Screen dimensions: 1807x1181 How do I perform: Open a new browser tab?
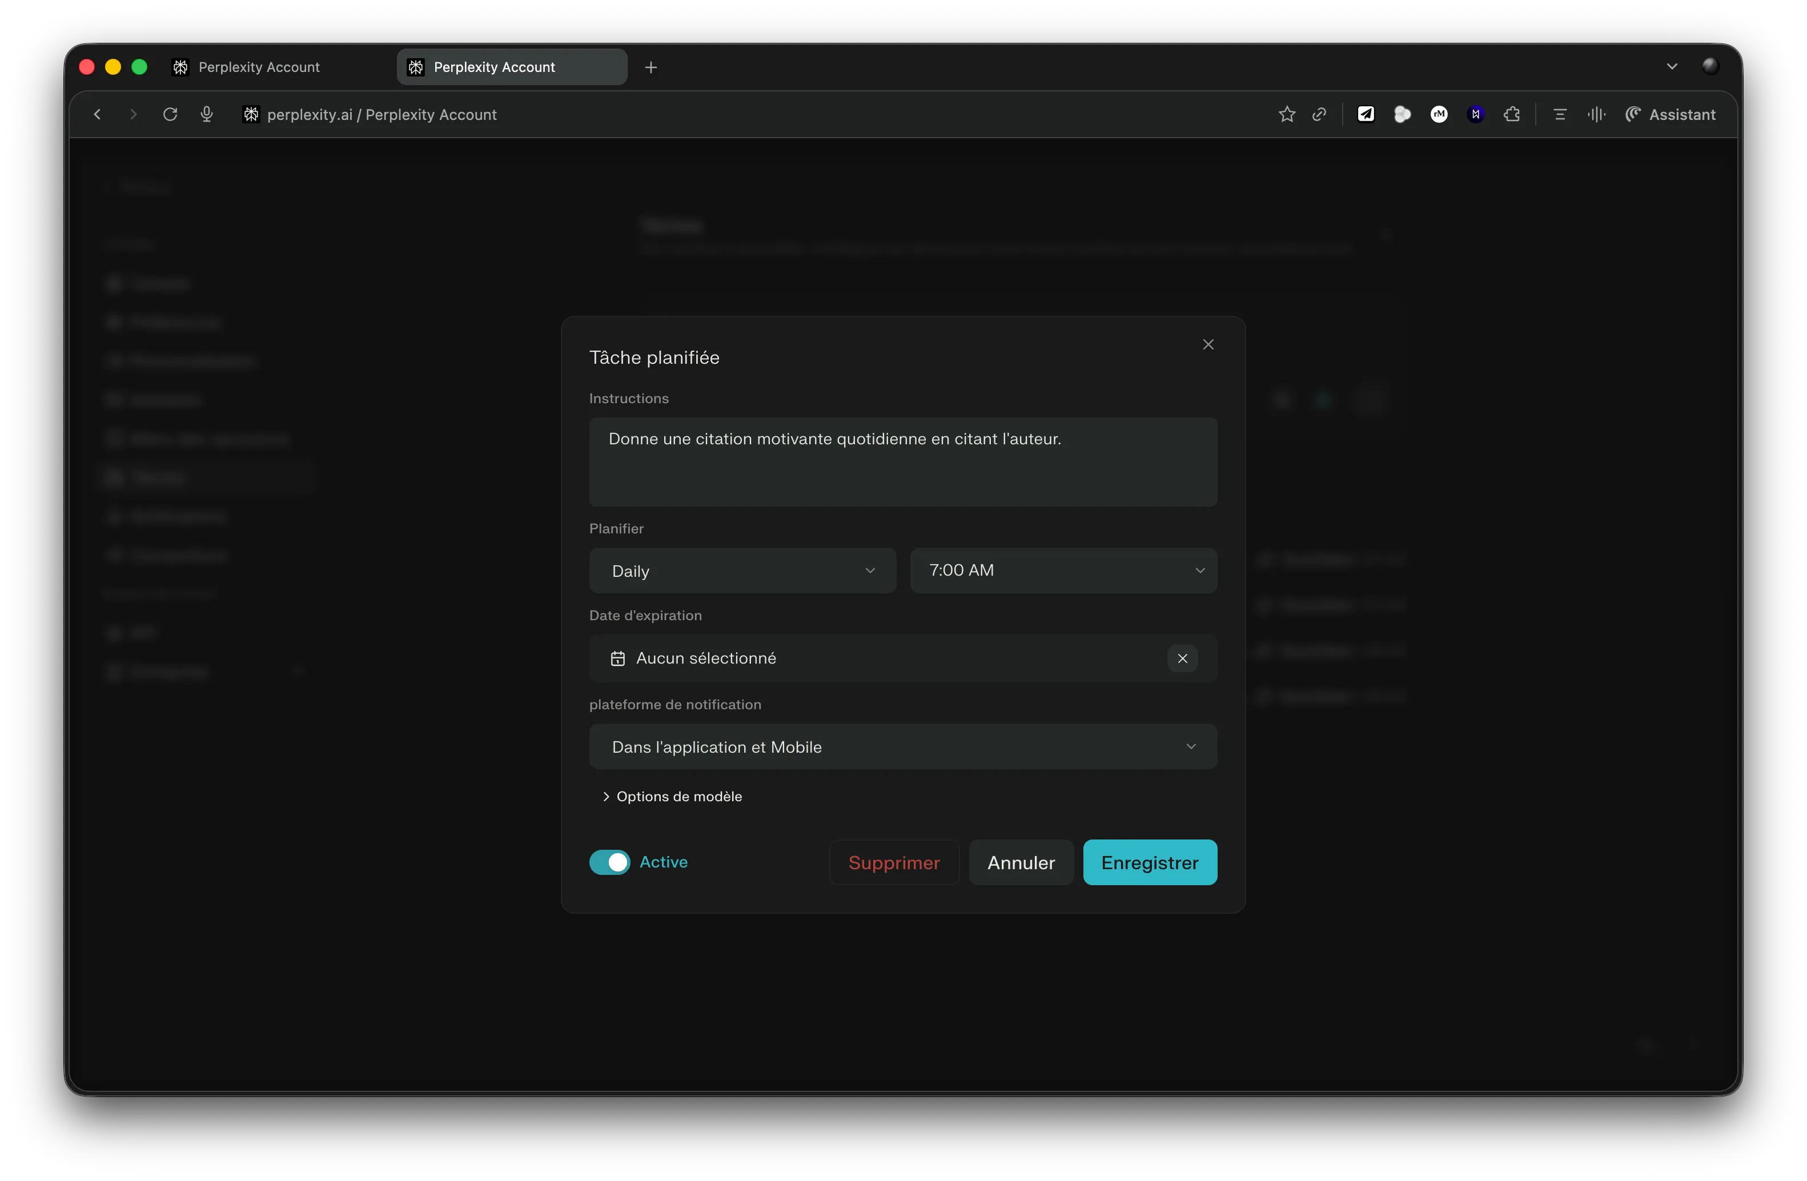(650, 67)
